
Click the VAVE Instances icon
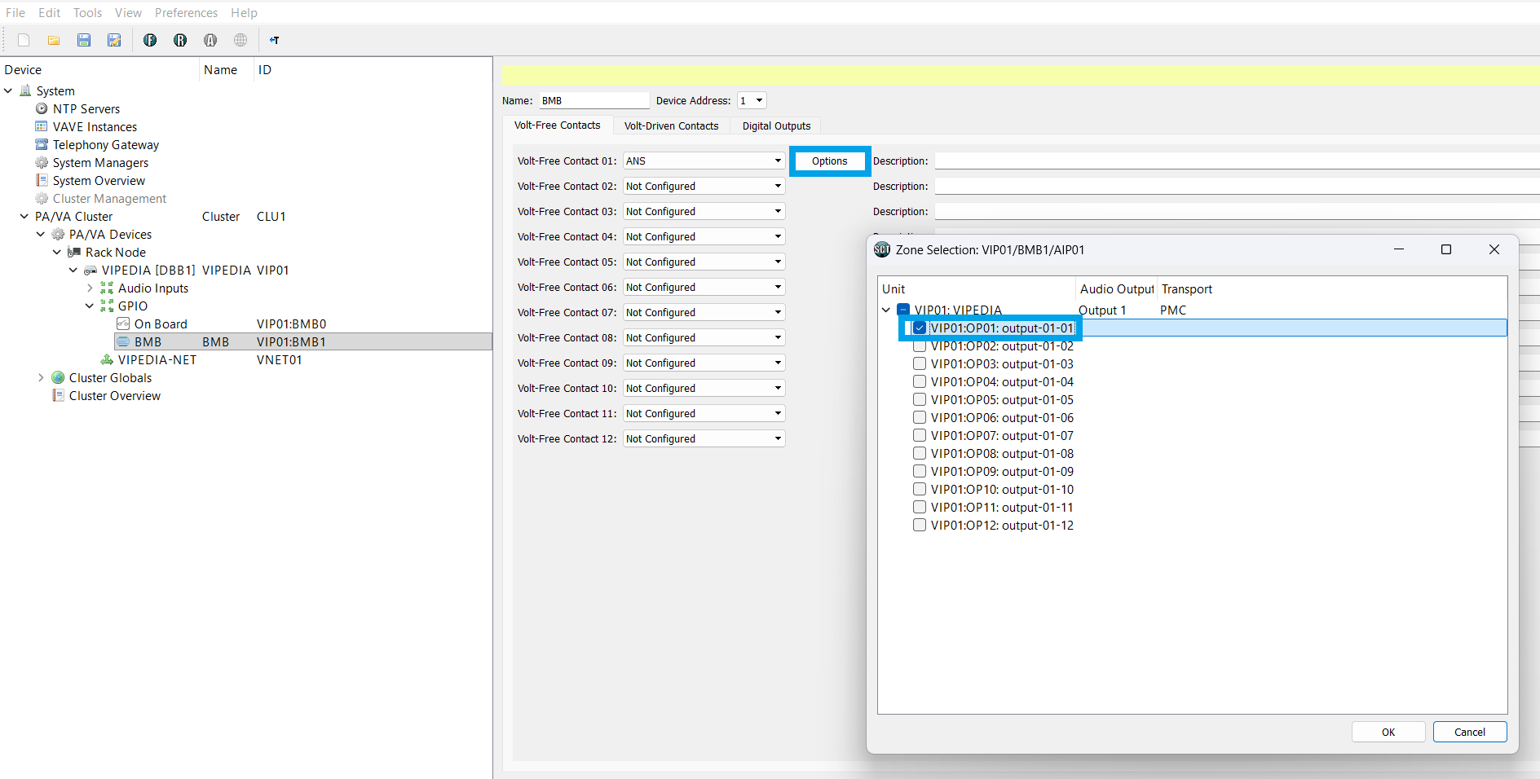(x=42, y=126)
